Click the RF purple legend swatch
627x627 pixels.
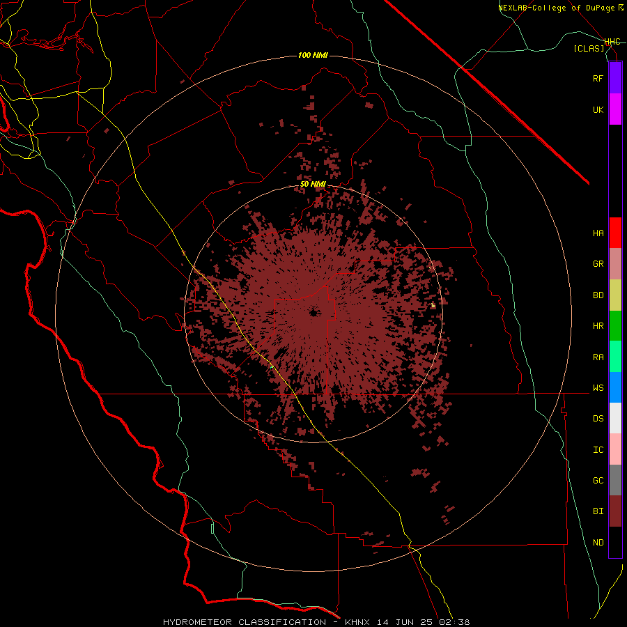pyautogui.click(x=615, y=78)
